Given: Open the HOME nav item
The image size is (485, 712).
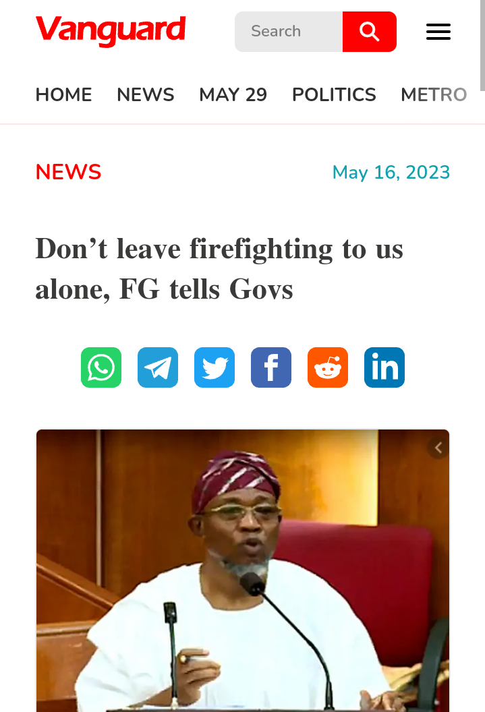Looking at the screenshot, I should (63, 95).
